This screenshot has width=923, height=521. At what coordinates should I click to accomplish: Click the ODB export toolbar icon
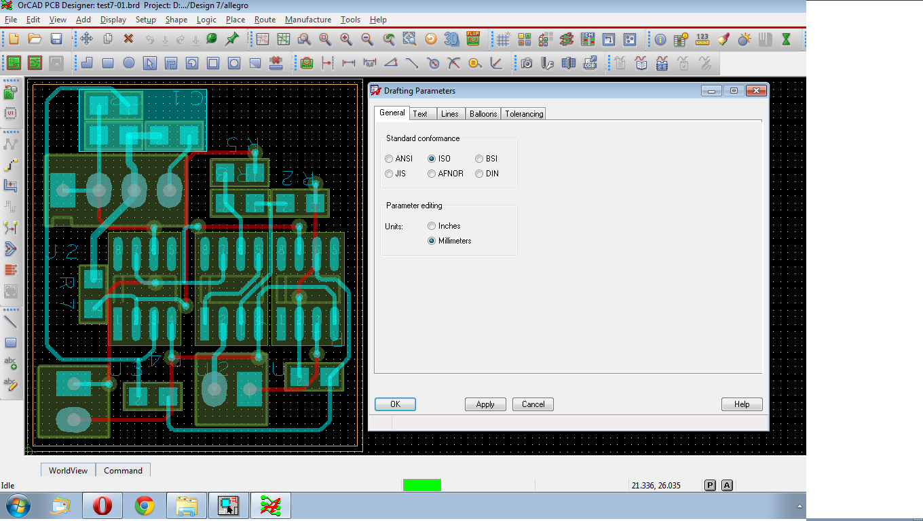click(x=590, y=63)
